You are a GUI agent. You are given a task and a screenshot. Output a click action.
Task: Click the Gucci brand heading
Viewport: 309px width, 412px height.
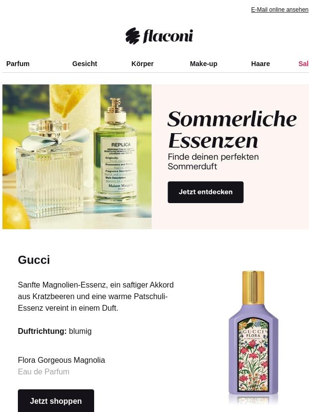tap(34, 260)
